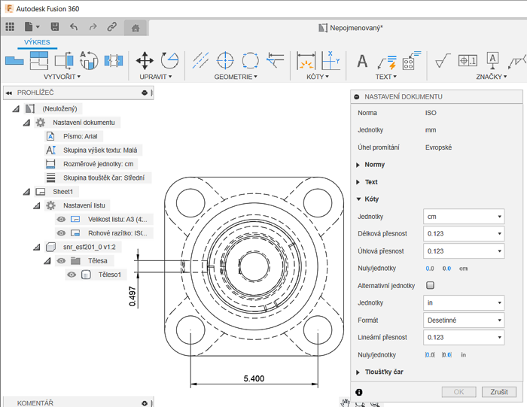Click the Save floppy disk icon
Screen dimensions: 527x407
(x=54, y=26)
